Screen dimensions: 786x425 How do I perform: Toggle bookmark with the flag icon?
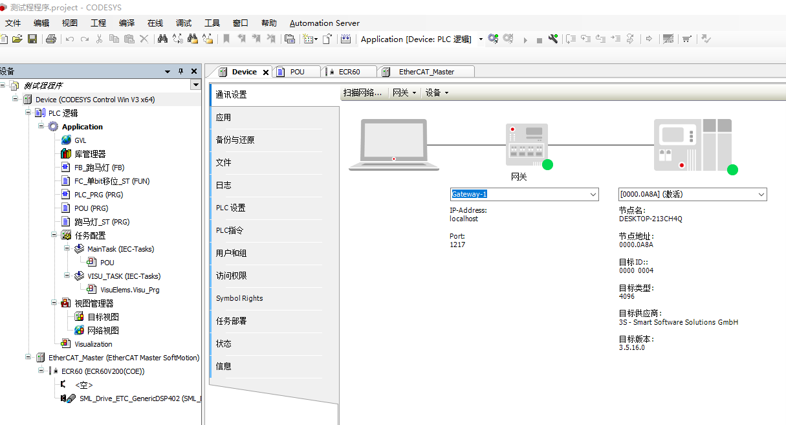(226, 39)
